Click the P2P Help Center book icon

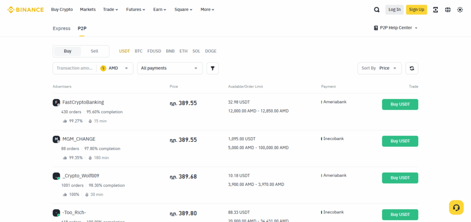pyautogui.click(x=376, y=28)
